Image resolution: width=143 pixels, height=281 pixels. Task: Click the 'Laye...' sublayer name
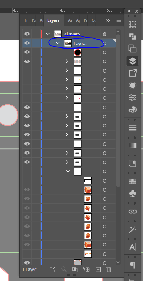pos(80,43)
